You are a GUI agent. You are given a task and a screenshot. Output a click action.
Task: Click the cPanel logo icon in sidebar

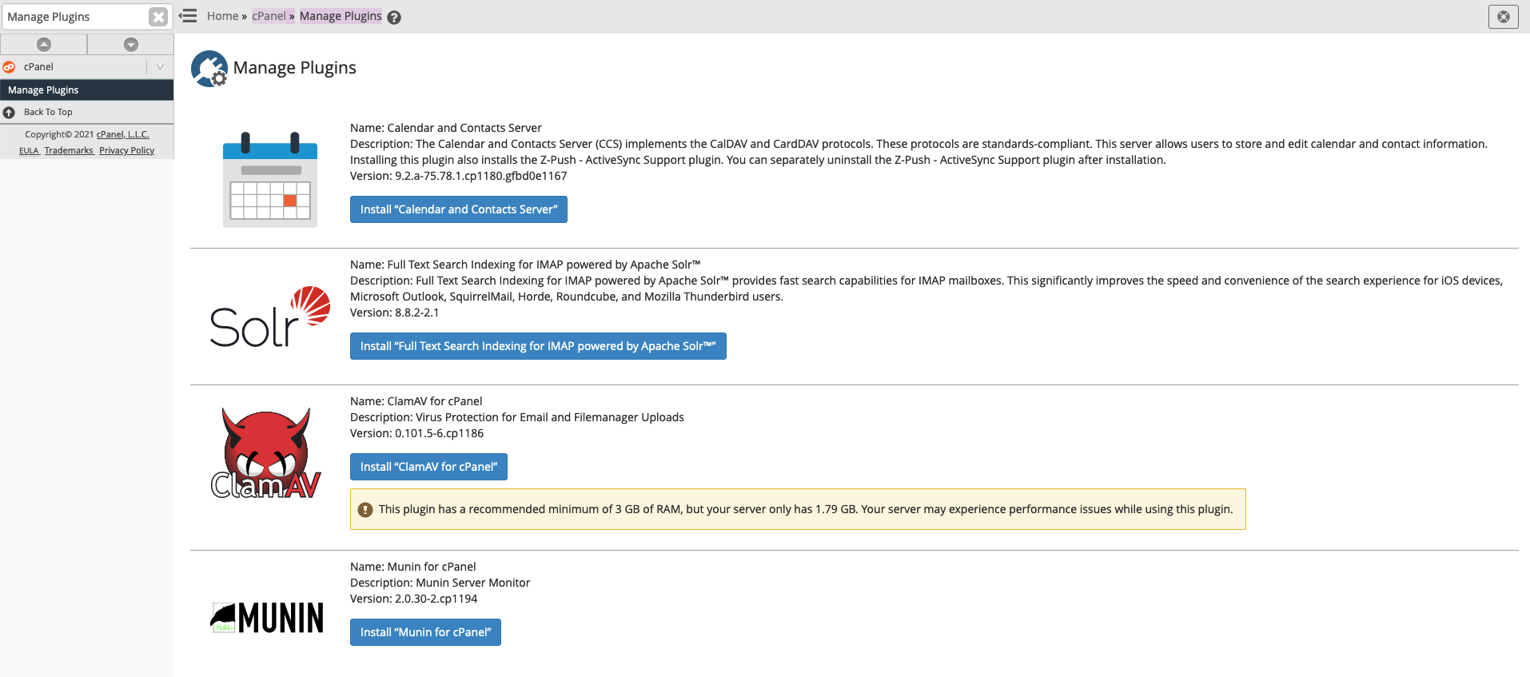click(x=9, y=67)
